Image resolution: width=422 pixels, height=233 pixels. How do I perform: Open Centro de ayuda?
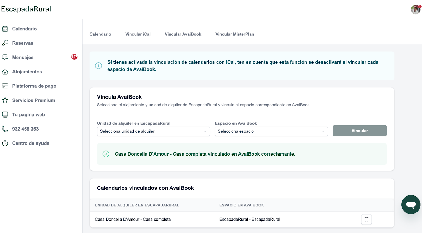[x=31, y=143]
